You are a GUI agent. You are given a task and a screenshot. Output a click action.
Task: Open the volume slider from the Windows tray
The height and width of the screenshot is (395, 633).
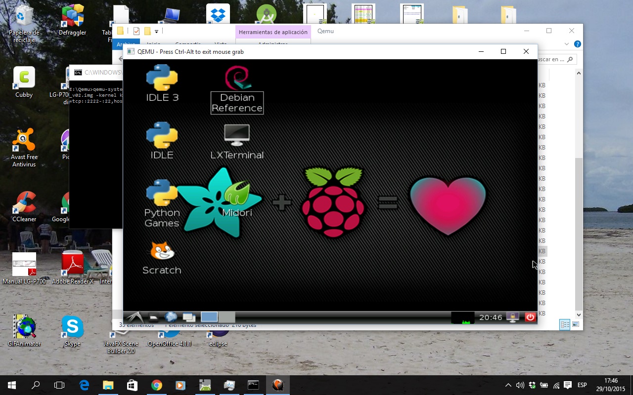[x=519, y=385]
